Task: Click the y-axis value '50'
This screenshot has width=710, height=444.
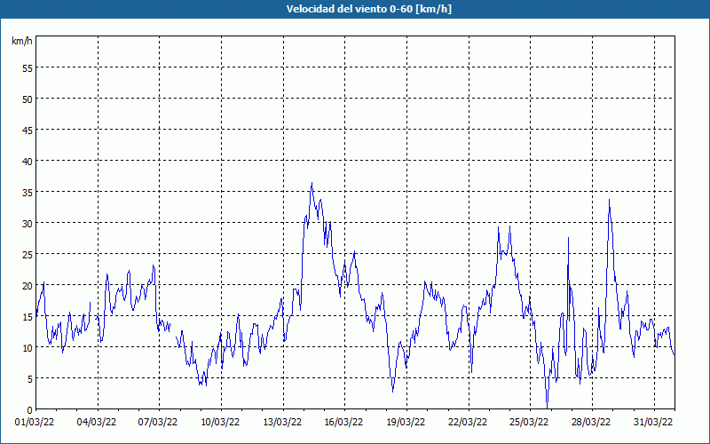Action: coord(28,99)
